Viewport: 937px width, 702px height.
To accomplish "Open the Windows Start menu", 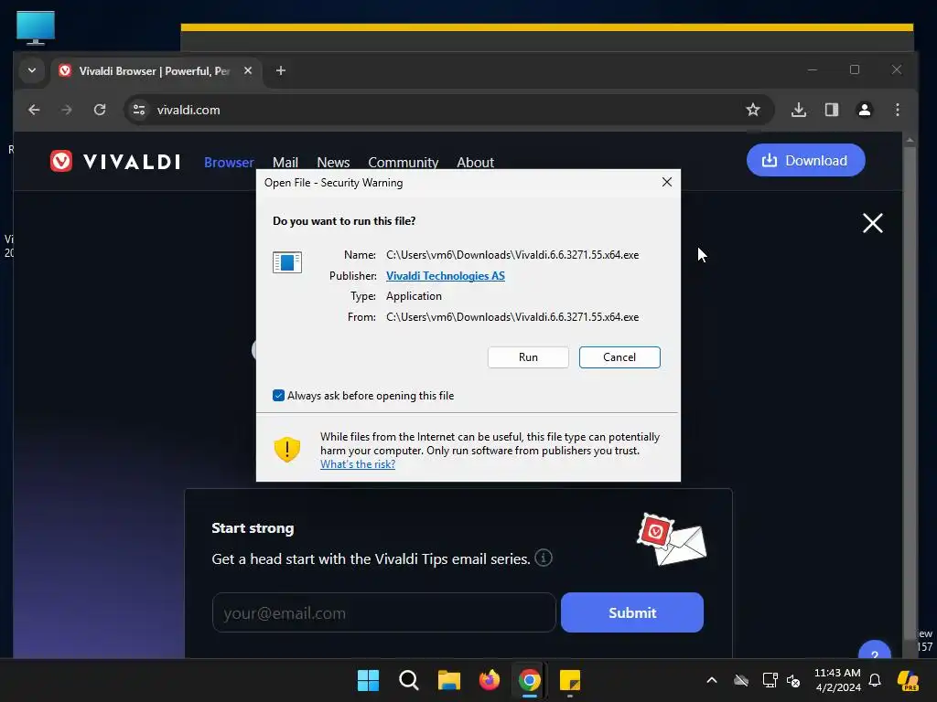I will [x=368, y=680].
